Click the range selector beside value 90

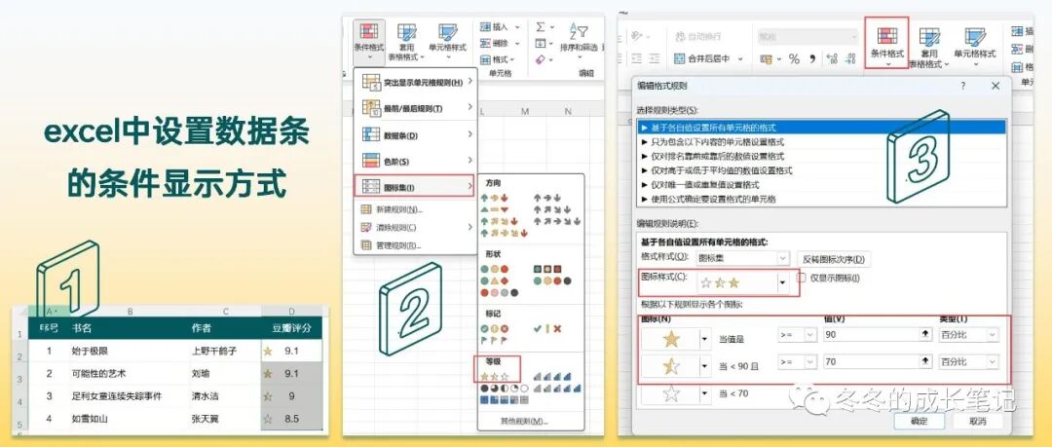(x=926, y=334)
